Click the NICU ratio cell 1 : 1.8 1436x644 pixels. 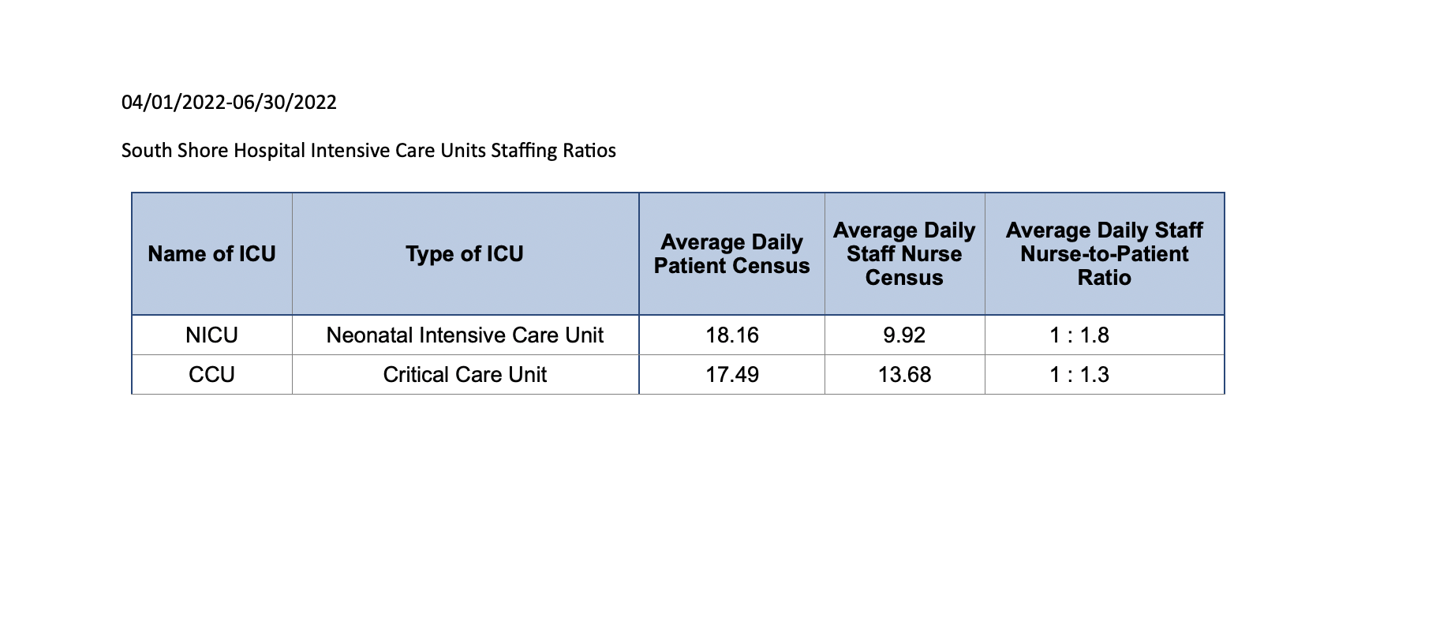[x=1079, y=335]
